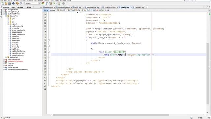The height and width of the screenshot is (119, 211).
Task: Expand the uploads folder
Action: 8,24
